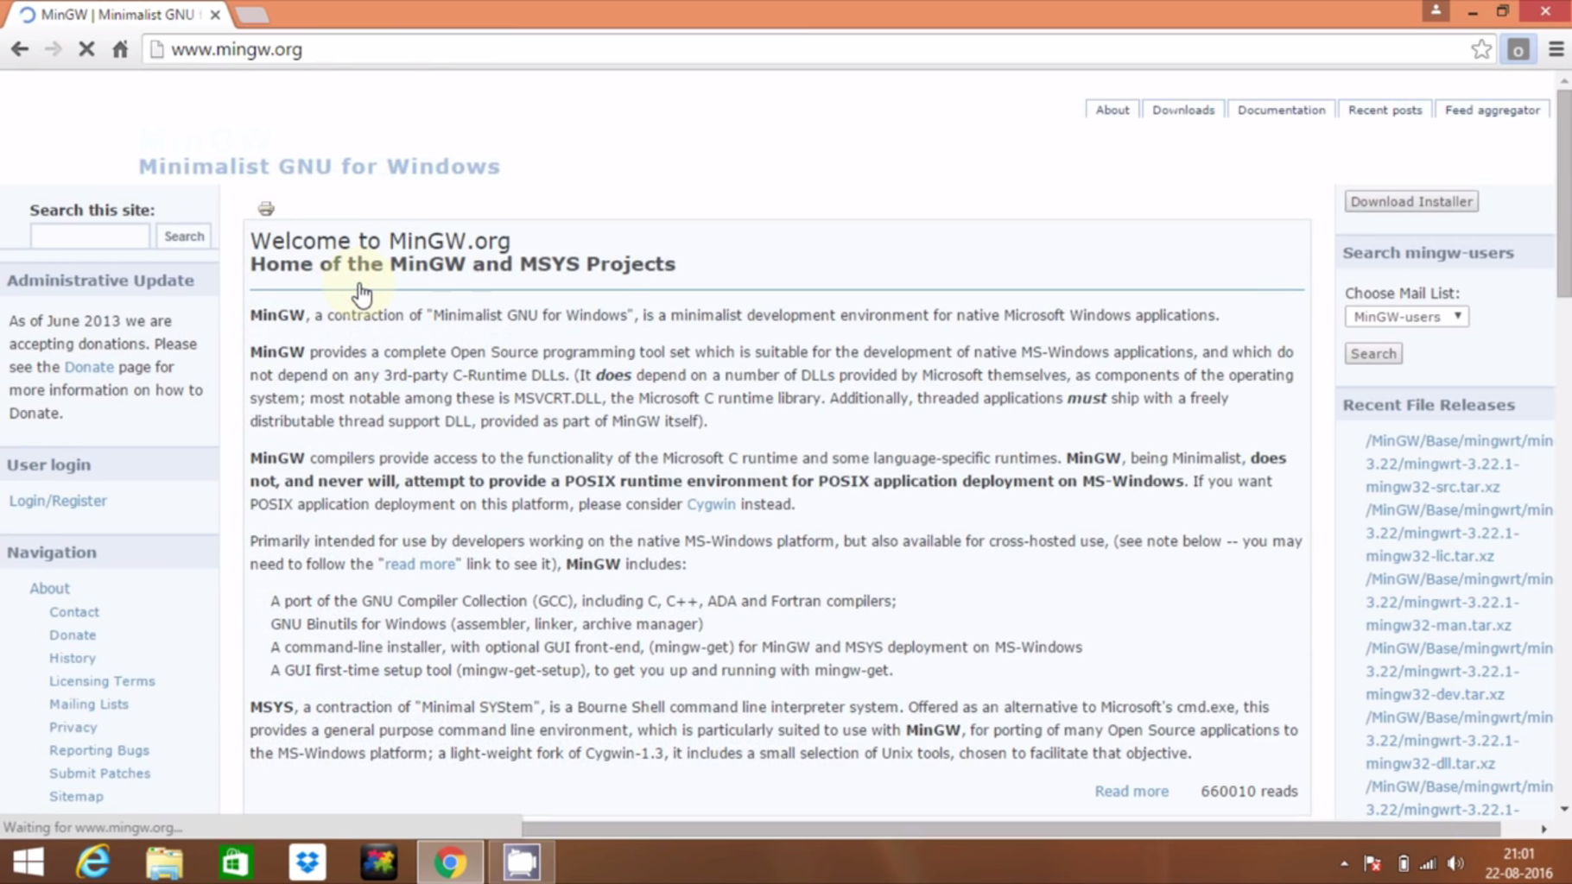Click the browser forward arrow
Viewport: 1572px width, 884px height.
pyautogui.click(x=53, y=49)
